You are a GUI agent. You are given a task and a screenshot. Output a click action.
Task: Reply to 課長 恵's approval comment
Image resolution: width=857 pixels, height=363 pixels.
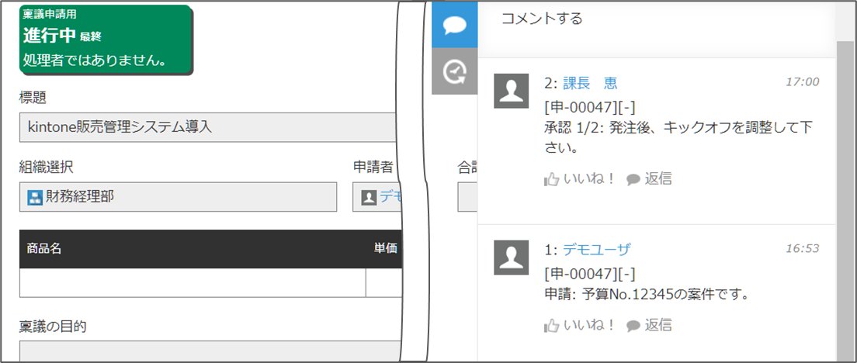point(649,179)
